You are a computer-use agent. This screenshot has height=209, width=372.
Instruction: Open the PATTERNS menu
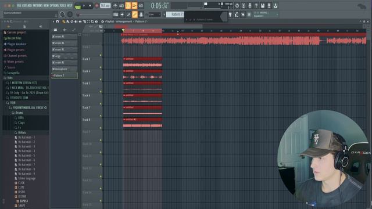[37, 5]
